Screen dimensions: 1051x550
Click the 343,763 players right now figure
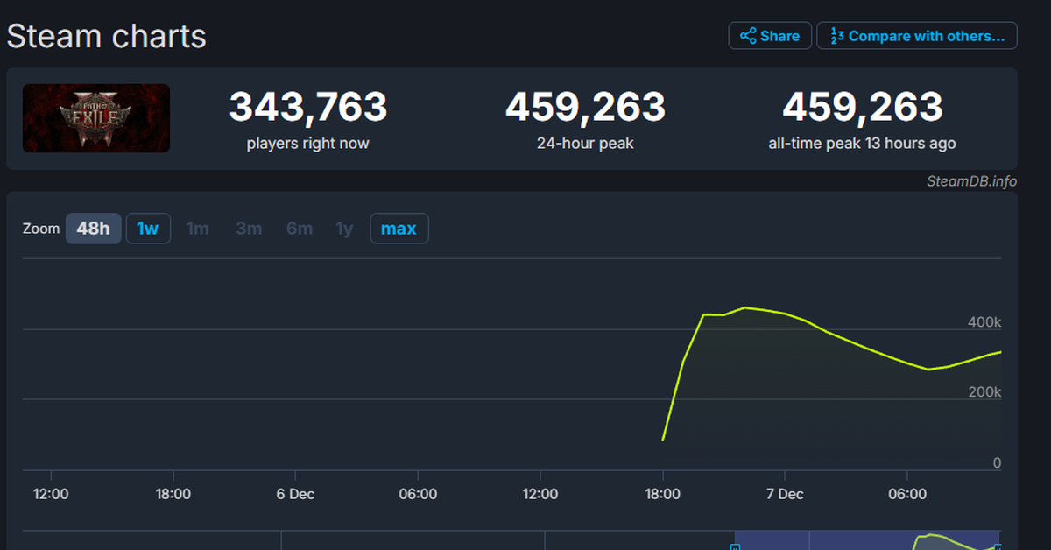[x=308, y=107]
